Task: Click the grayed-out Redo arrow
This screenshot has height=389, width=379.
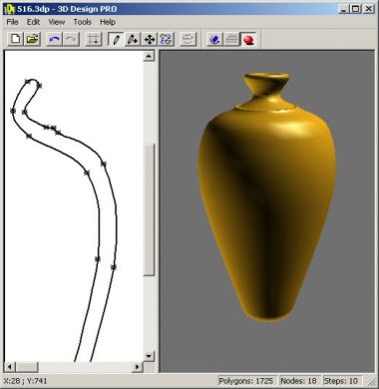Action: [x=71, y=39]
